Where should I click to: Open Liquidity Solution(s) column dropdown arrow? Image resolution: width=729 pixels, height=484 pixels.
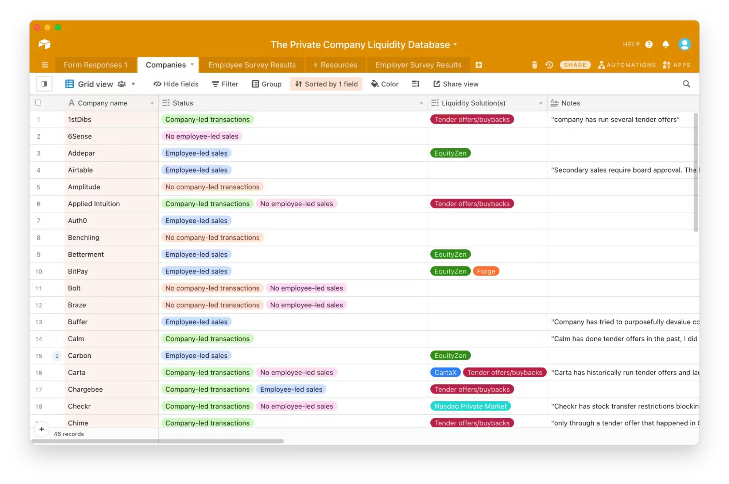point(541,103)
